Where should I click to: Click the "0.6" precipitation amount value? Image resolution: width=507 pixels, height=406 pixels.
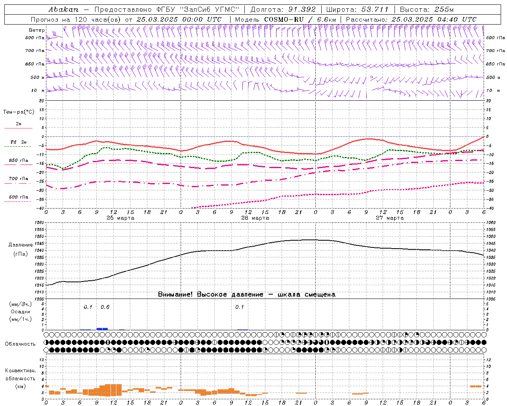click(105, 307)
